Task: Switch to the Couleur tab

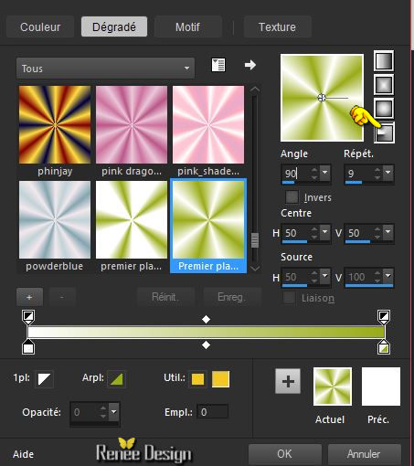Action: (40, 26)
